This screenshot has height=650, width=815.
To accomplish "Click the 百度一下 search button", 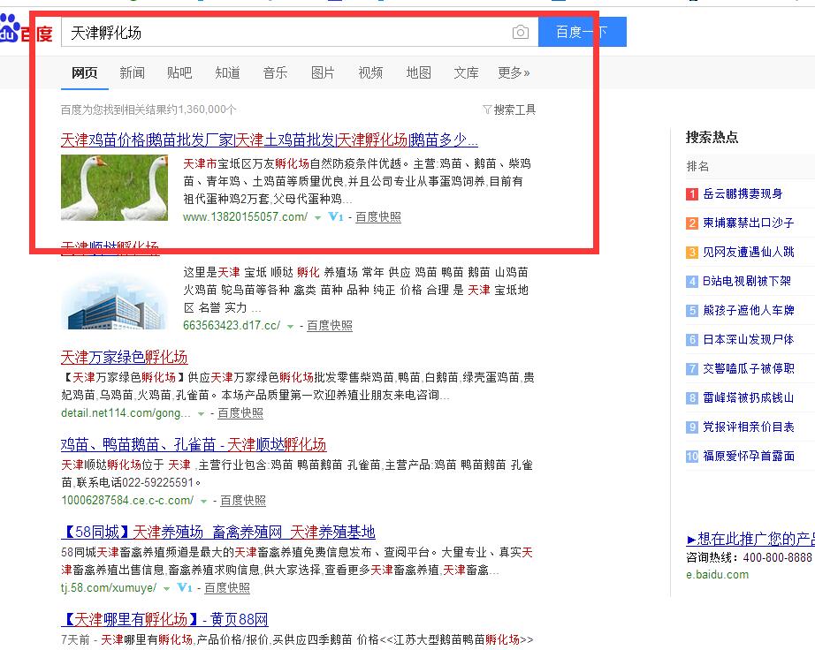I will (x=583, y=32).
